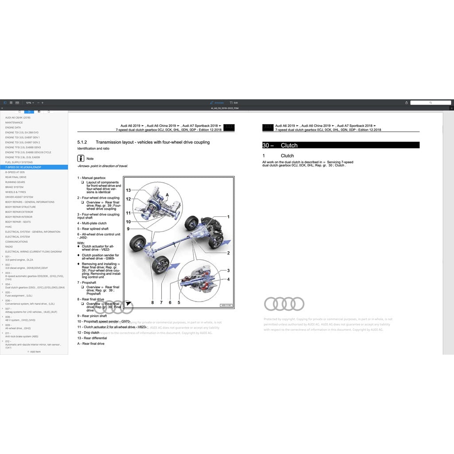
Task: Open the BRAKE SYSTEM outline entry
Action: coord(14,187)
